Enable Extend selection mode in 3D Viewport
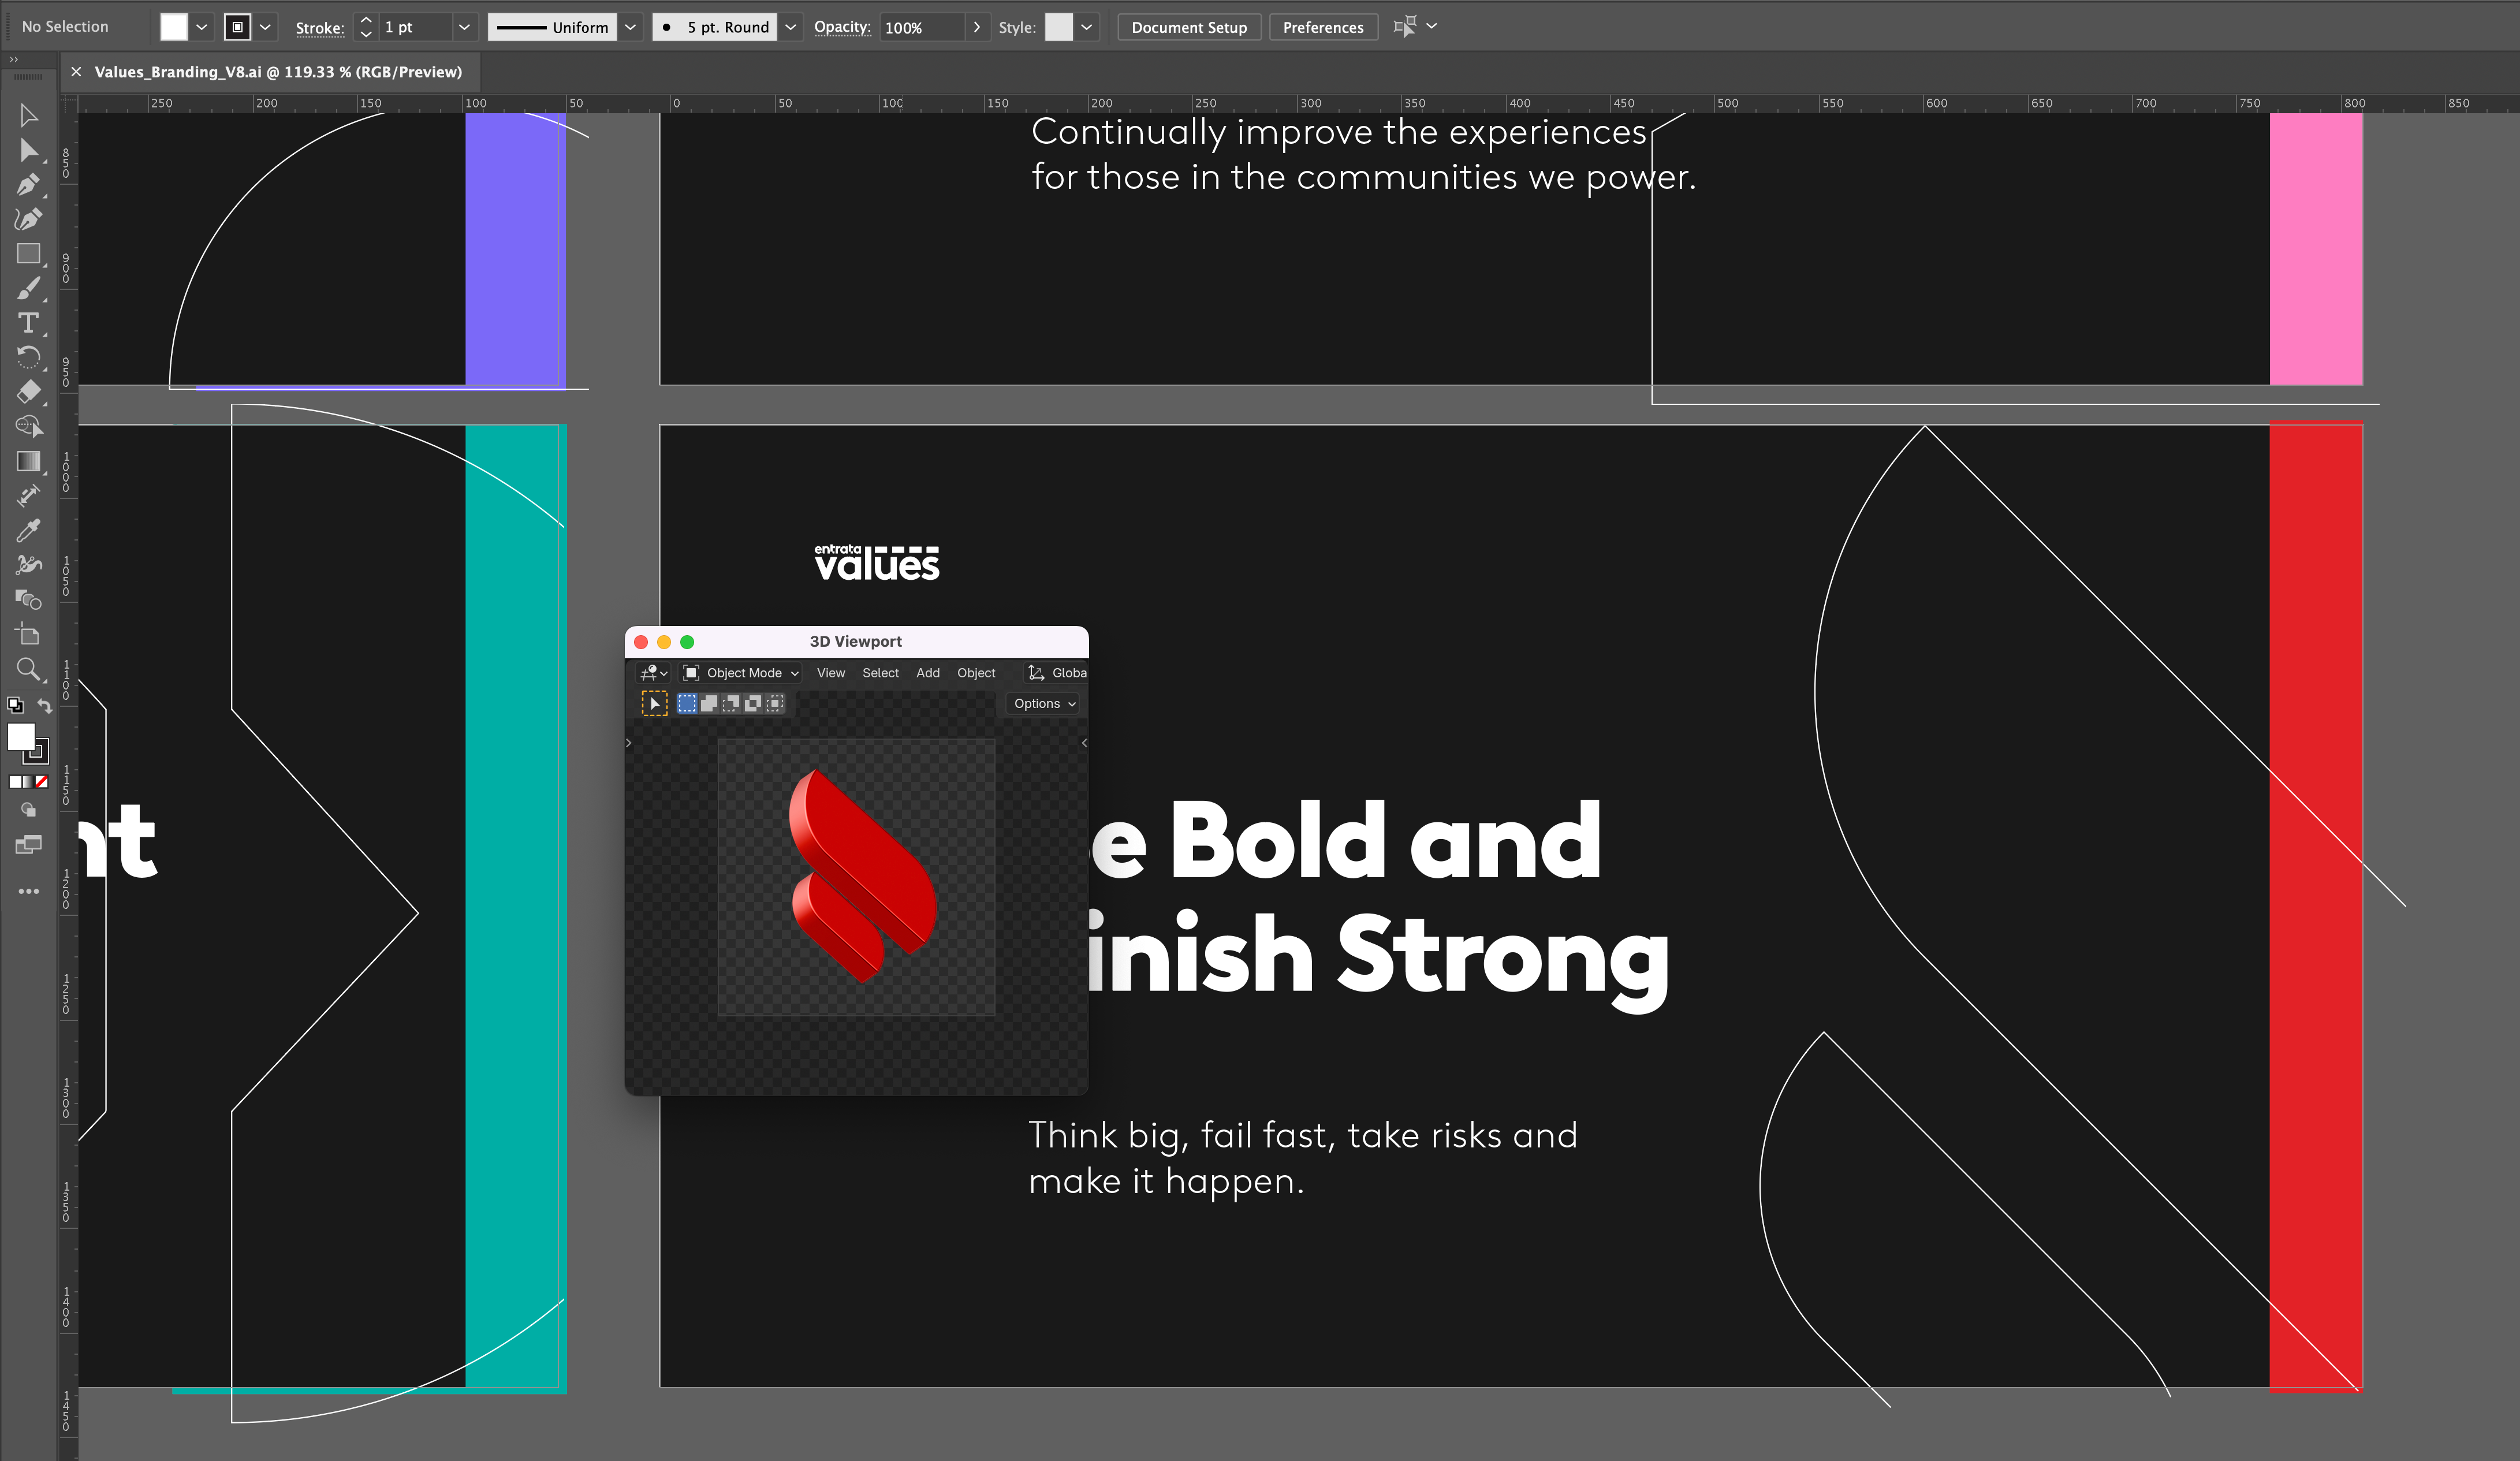Image resolution: width=2520 pixels, height=1461 pixels. click(709, 704)
